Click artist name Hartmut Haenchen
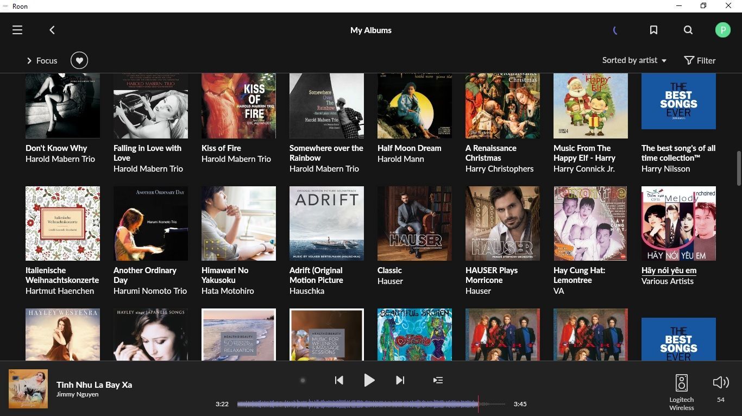 pos(60,291)
